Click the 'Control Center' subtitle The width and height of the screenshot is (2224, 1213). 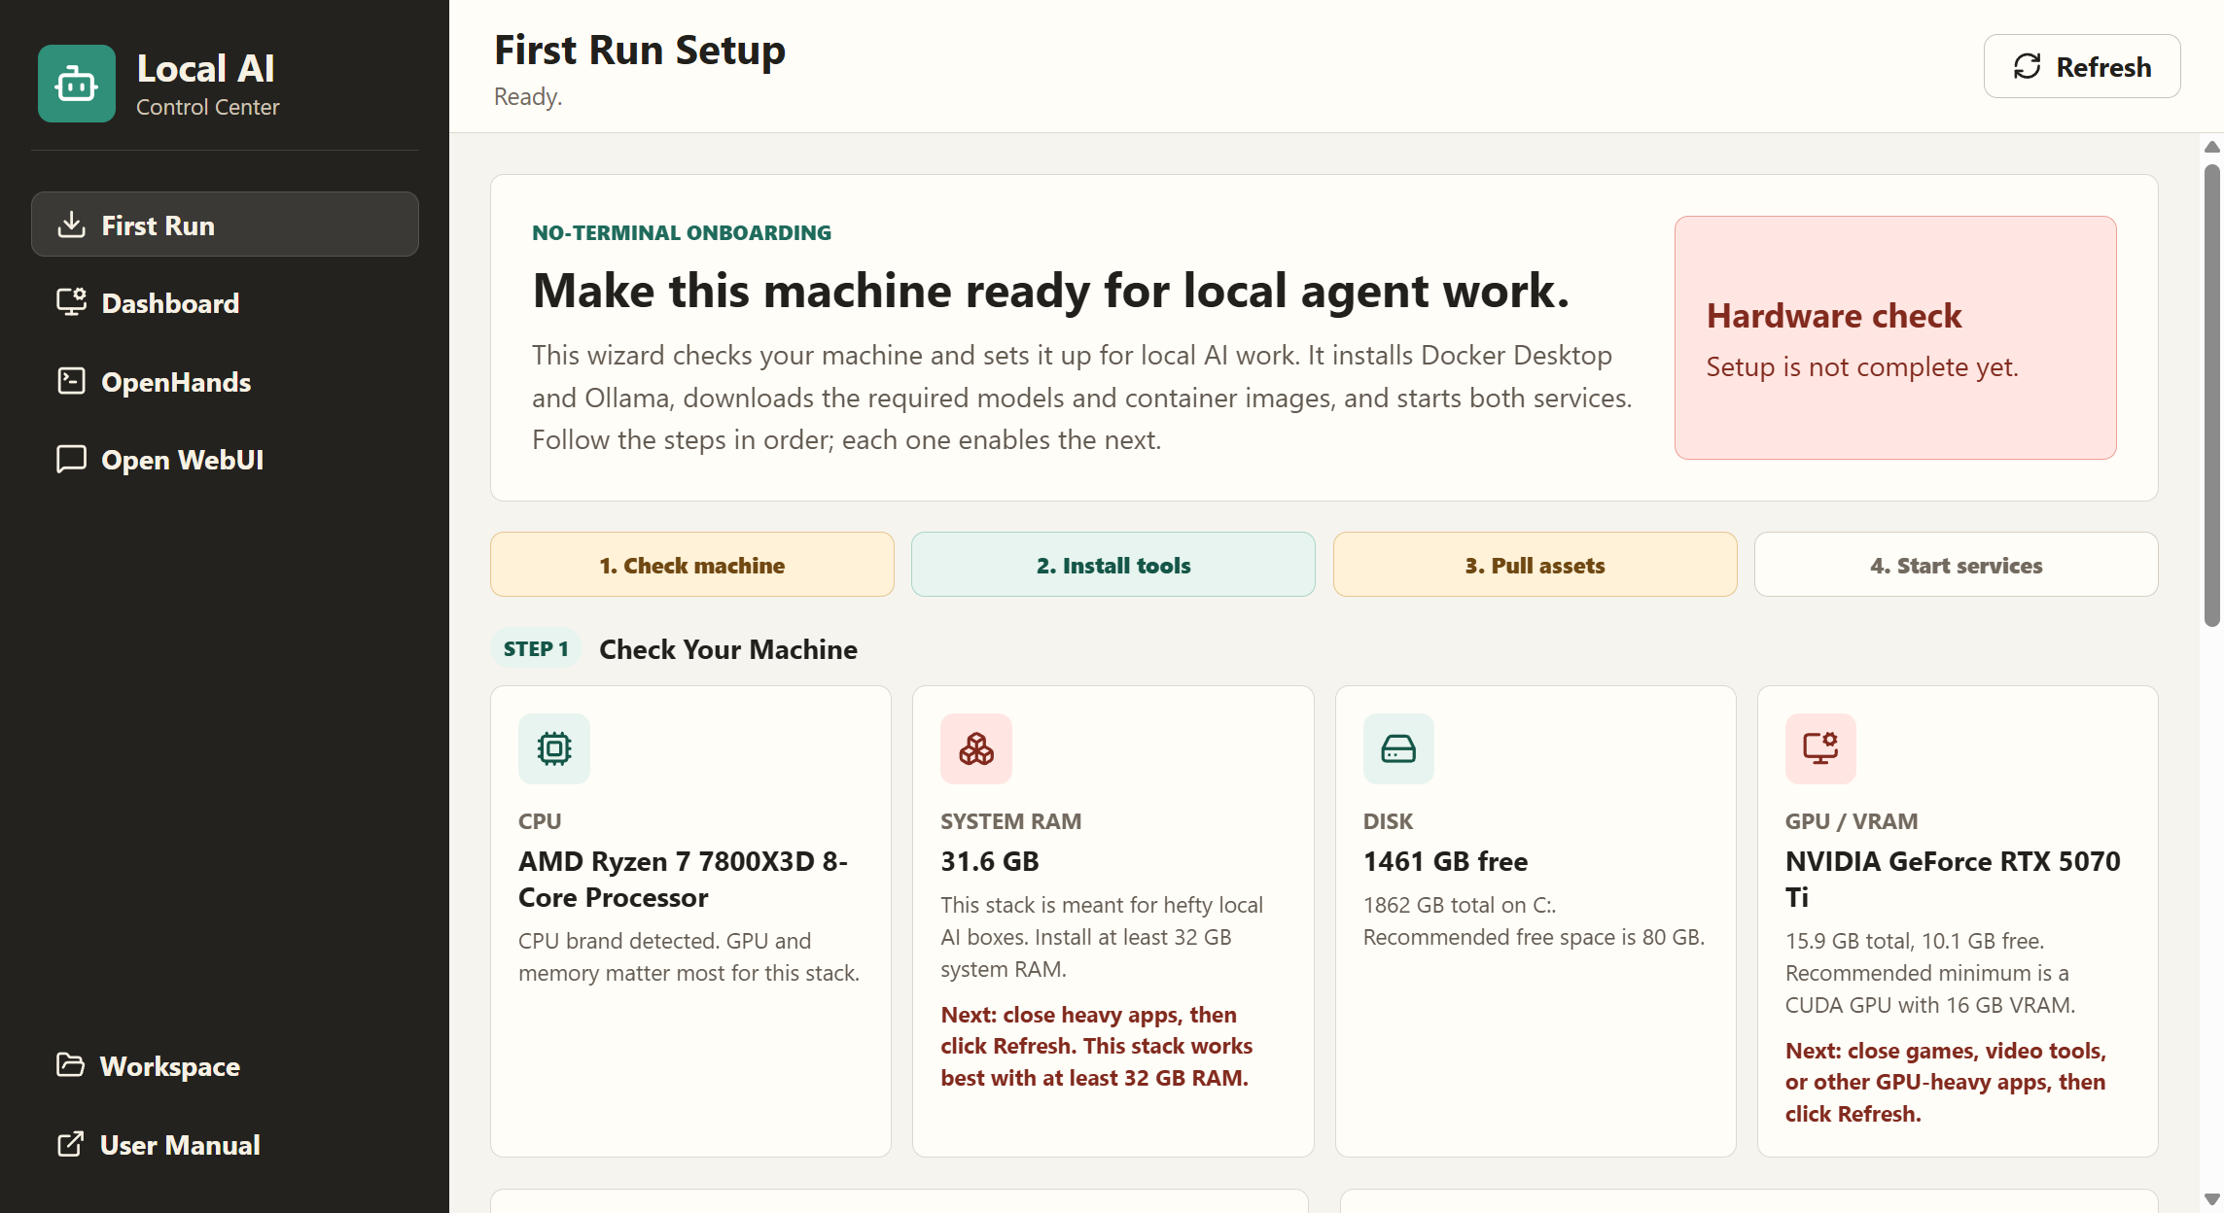pyautogui.click(x=208, y=107)
